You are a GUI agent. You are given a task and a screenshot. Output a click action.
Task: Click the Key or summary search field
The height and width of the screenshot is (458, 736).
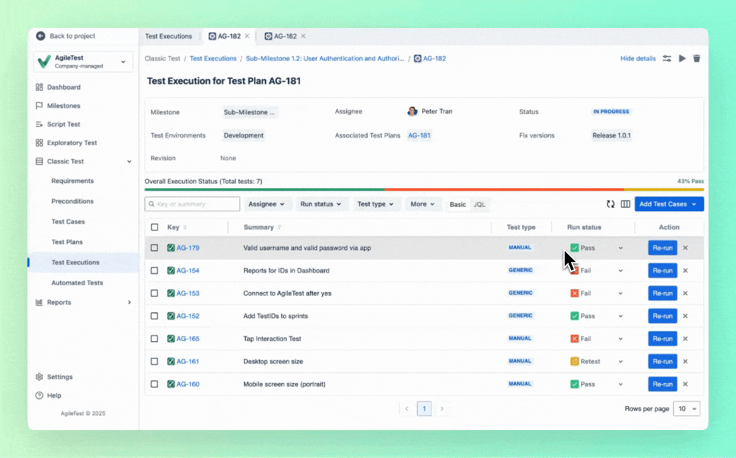pyautogui.click(x=193, y=204)
